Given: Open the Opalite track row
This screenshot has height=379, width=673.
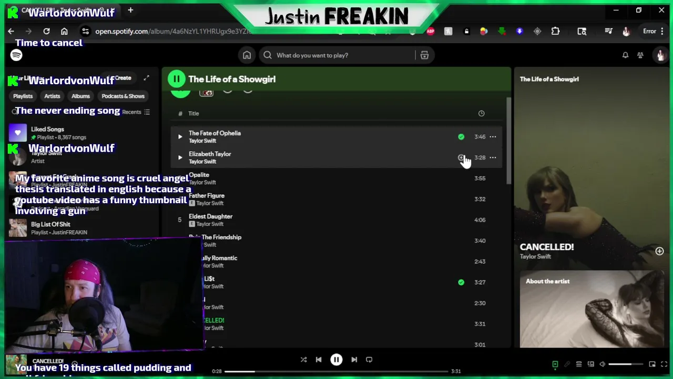Looking at the screenshot, I should click(336, 178).
